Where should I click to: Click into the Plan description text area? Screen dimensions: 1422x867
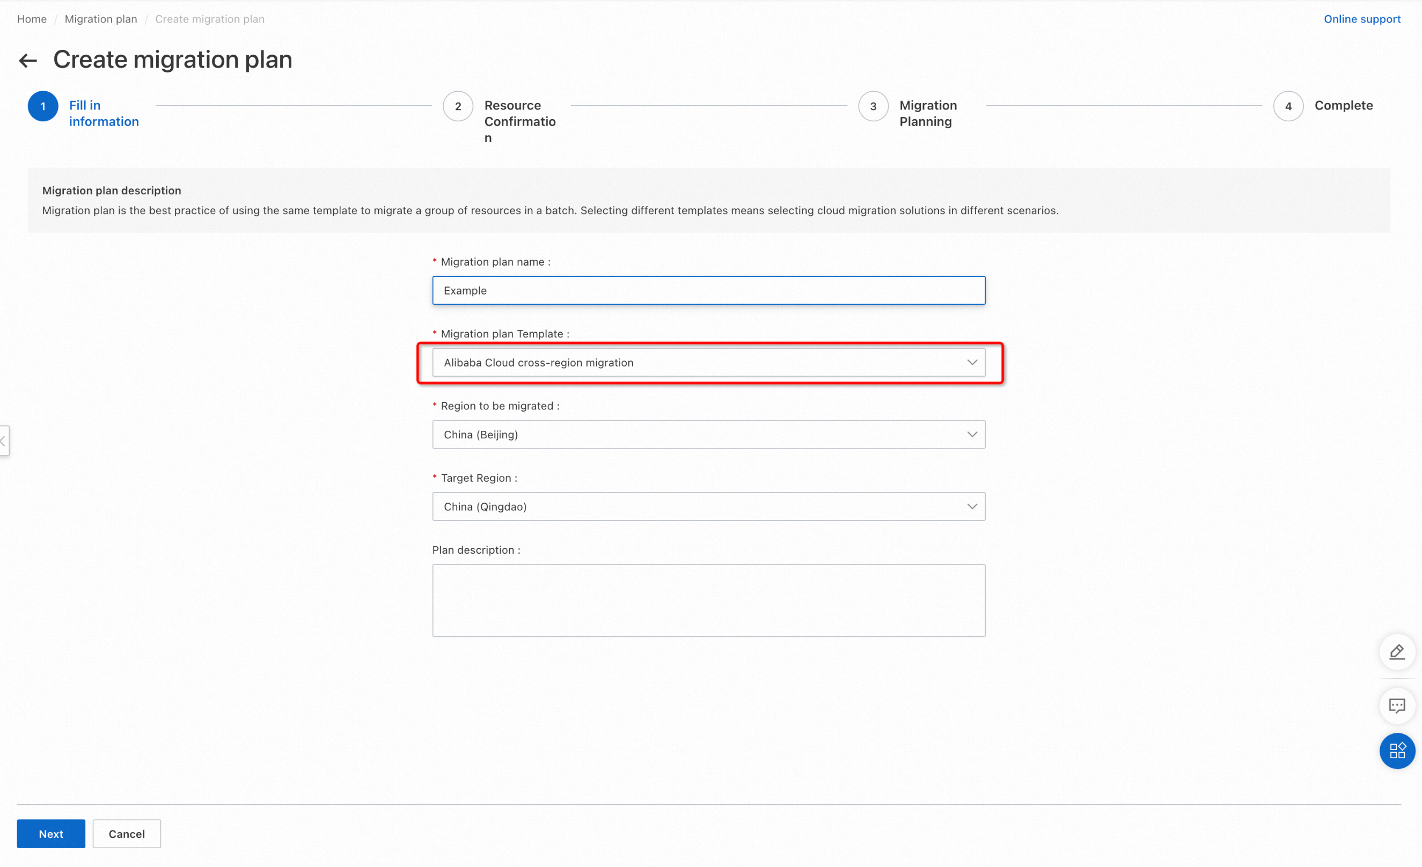point(708,600)
